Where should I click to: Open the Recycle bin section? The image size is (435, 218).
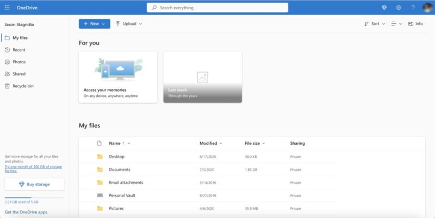tap(23, 86)
